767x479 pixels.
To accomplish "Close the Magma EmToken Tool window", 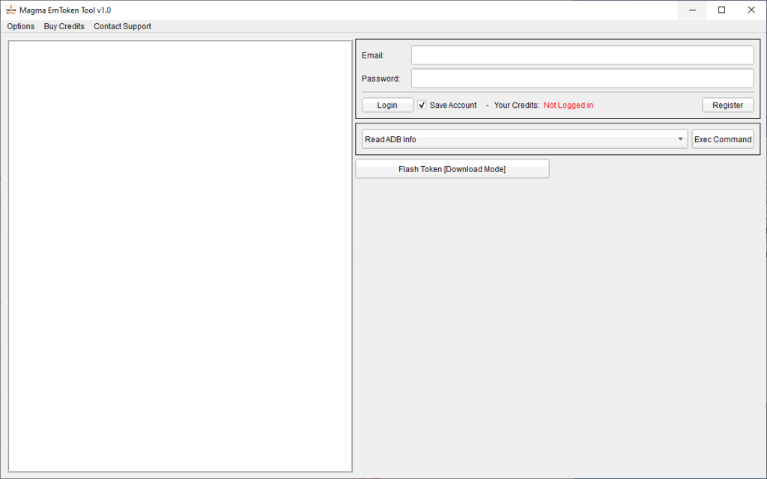I will pyautogui.click(x=751, y=10).
